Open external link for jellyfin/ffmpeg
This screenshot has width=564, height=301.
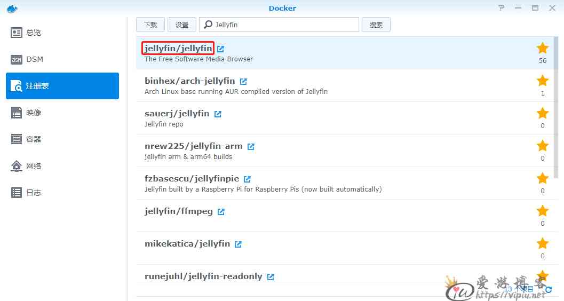pyautogui.click(x=221, y=212)
